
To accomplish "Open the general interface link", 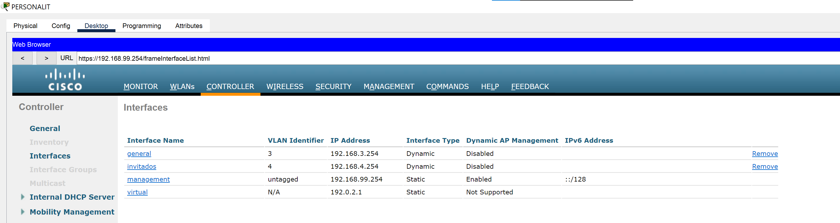I will click(139, 154).
